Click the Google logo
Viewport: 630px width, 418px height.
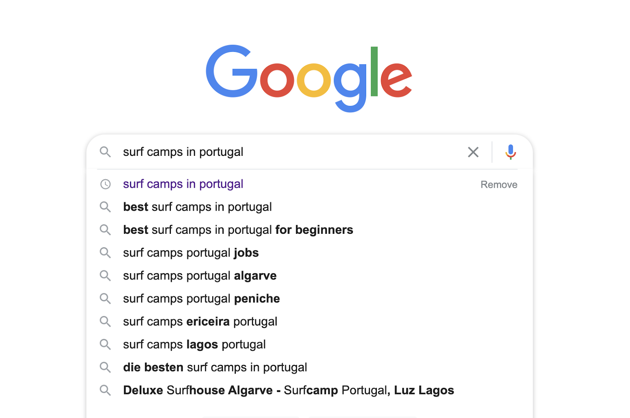(309, 78)
